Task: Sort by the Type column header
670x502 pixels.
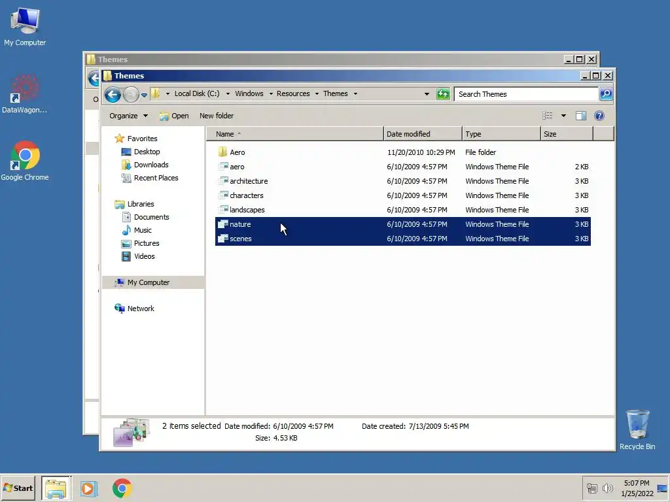Action: (x=501, y=134)
